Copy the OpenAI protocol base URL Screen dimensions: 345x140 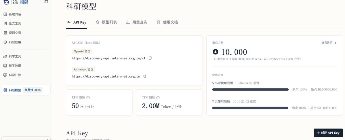coord(150,58)
